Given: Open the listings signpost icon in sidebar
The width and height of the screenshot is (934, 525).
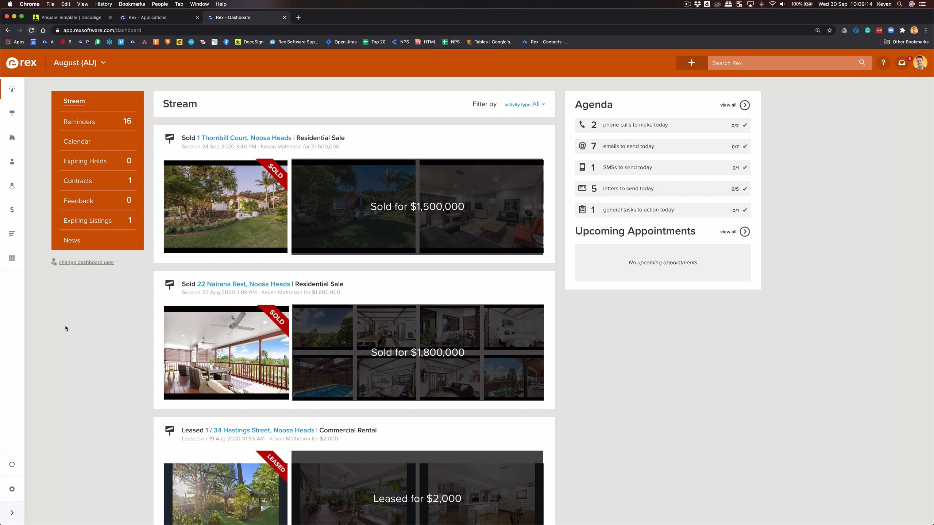Looking at the screenshot, I should pos(12,113).
